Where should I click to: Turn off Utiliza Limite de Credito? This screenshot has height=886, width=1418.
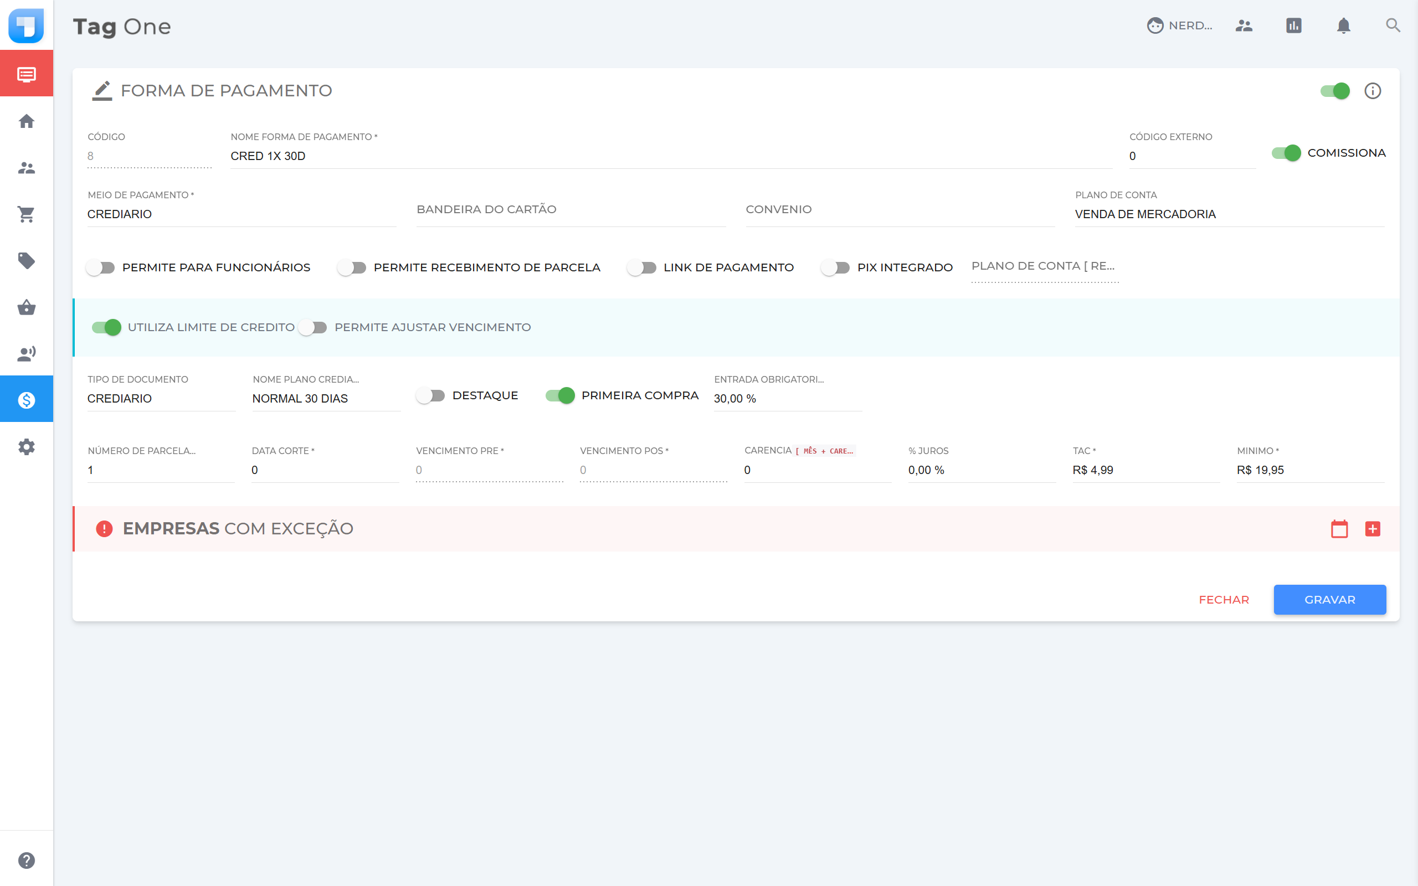[x=107, y=328]
